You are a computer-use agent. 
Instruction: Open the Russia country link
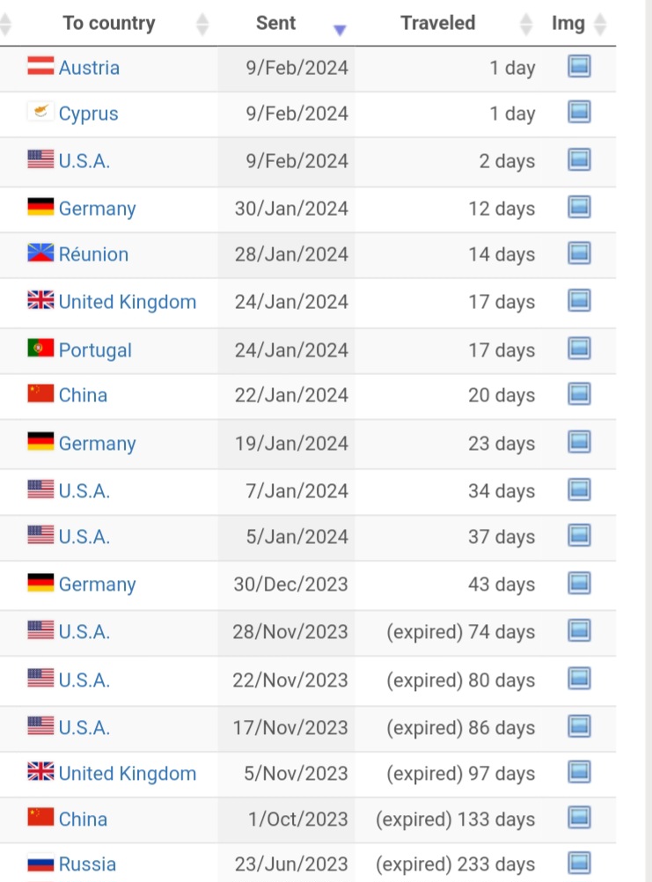[87, 864]
